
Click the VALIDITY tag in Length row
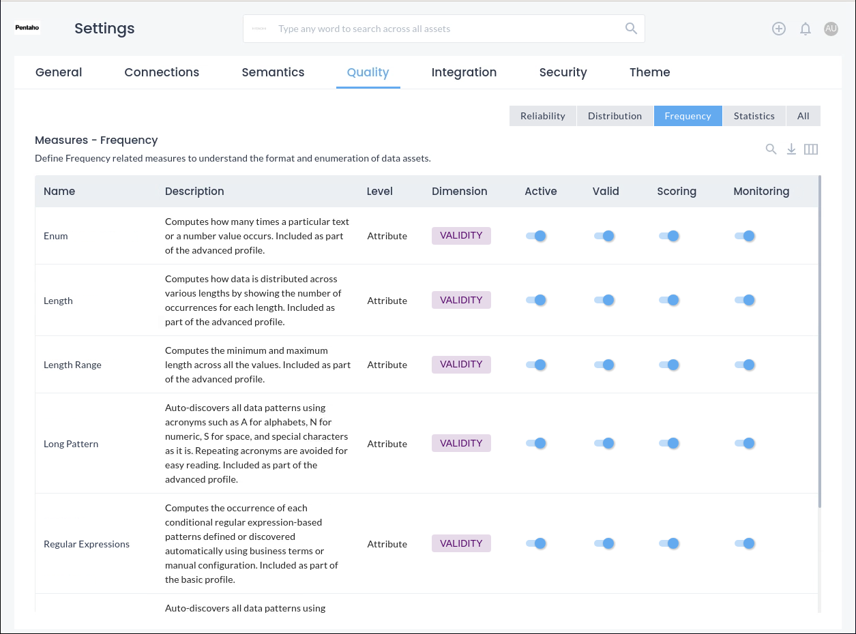click(461, 300)
